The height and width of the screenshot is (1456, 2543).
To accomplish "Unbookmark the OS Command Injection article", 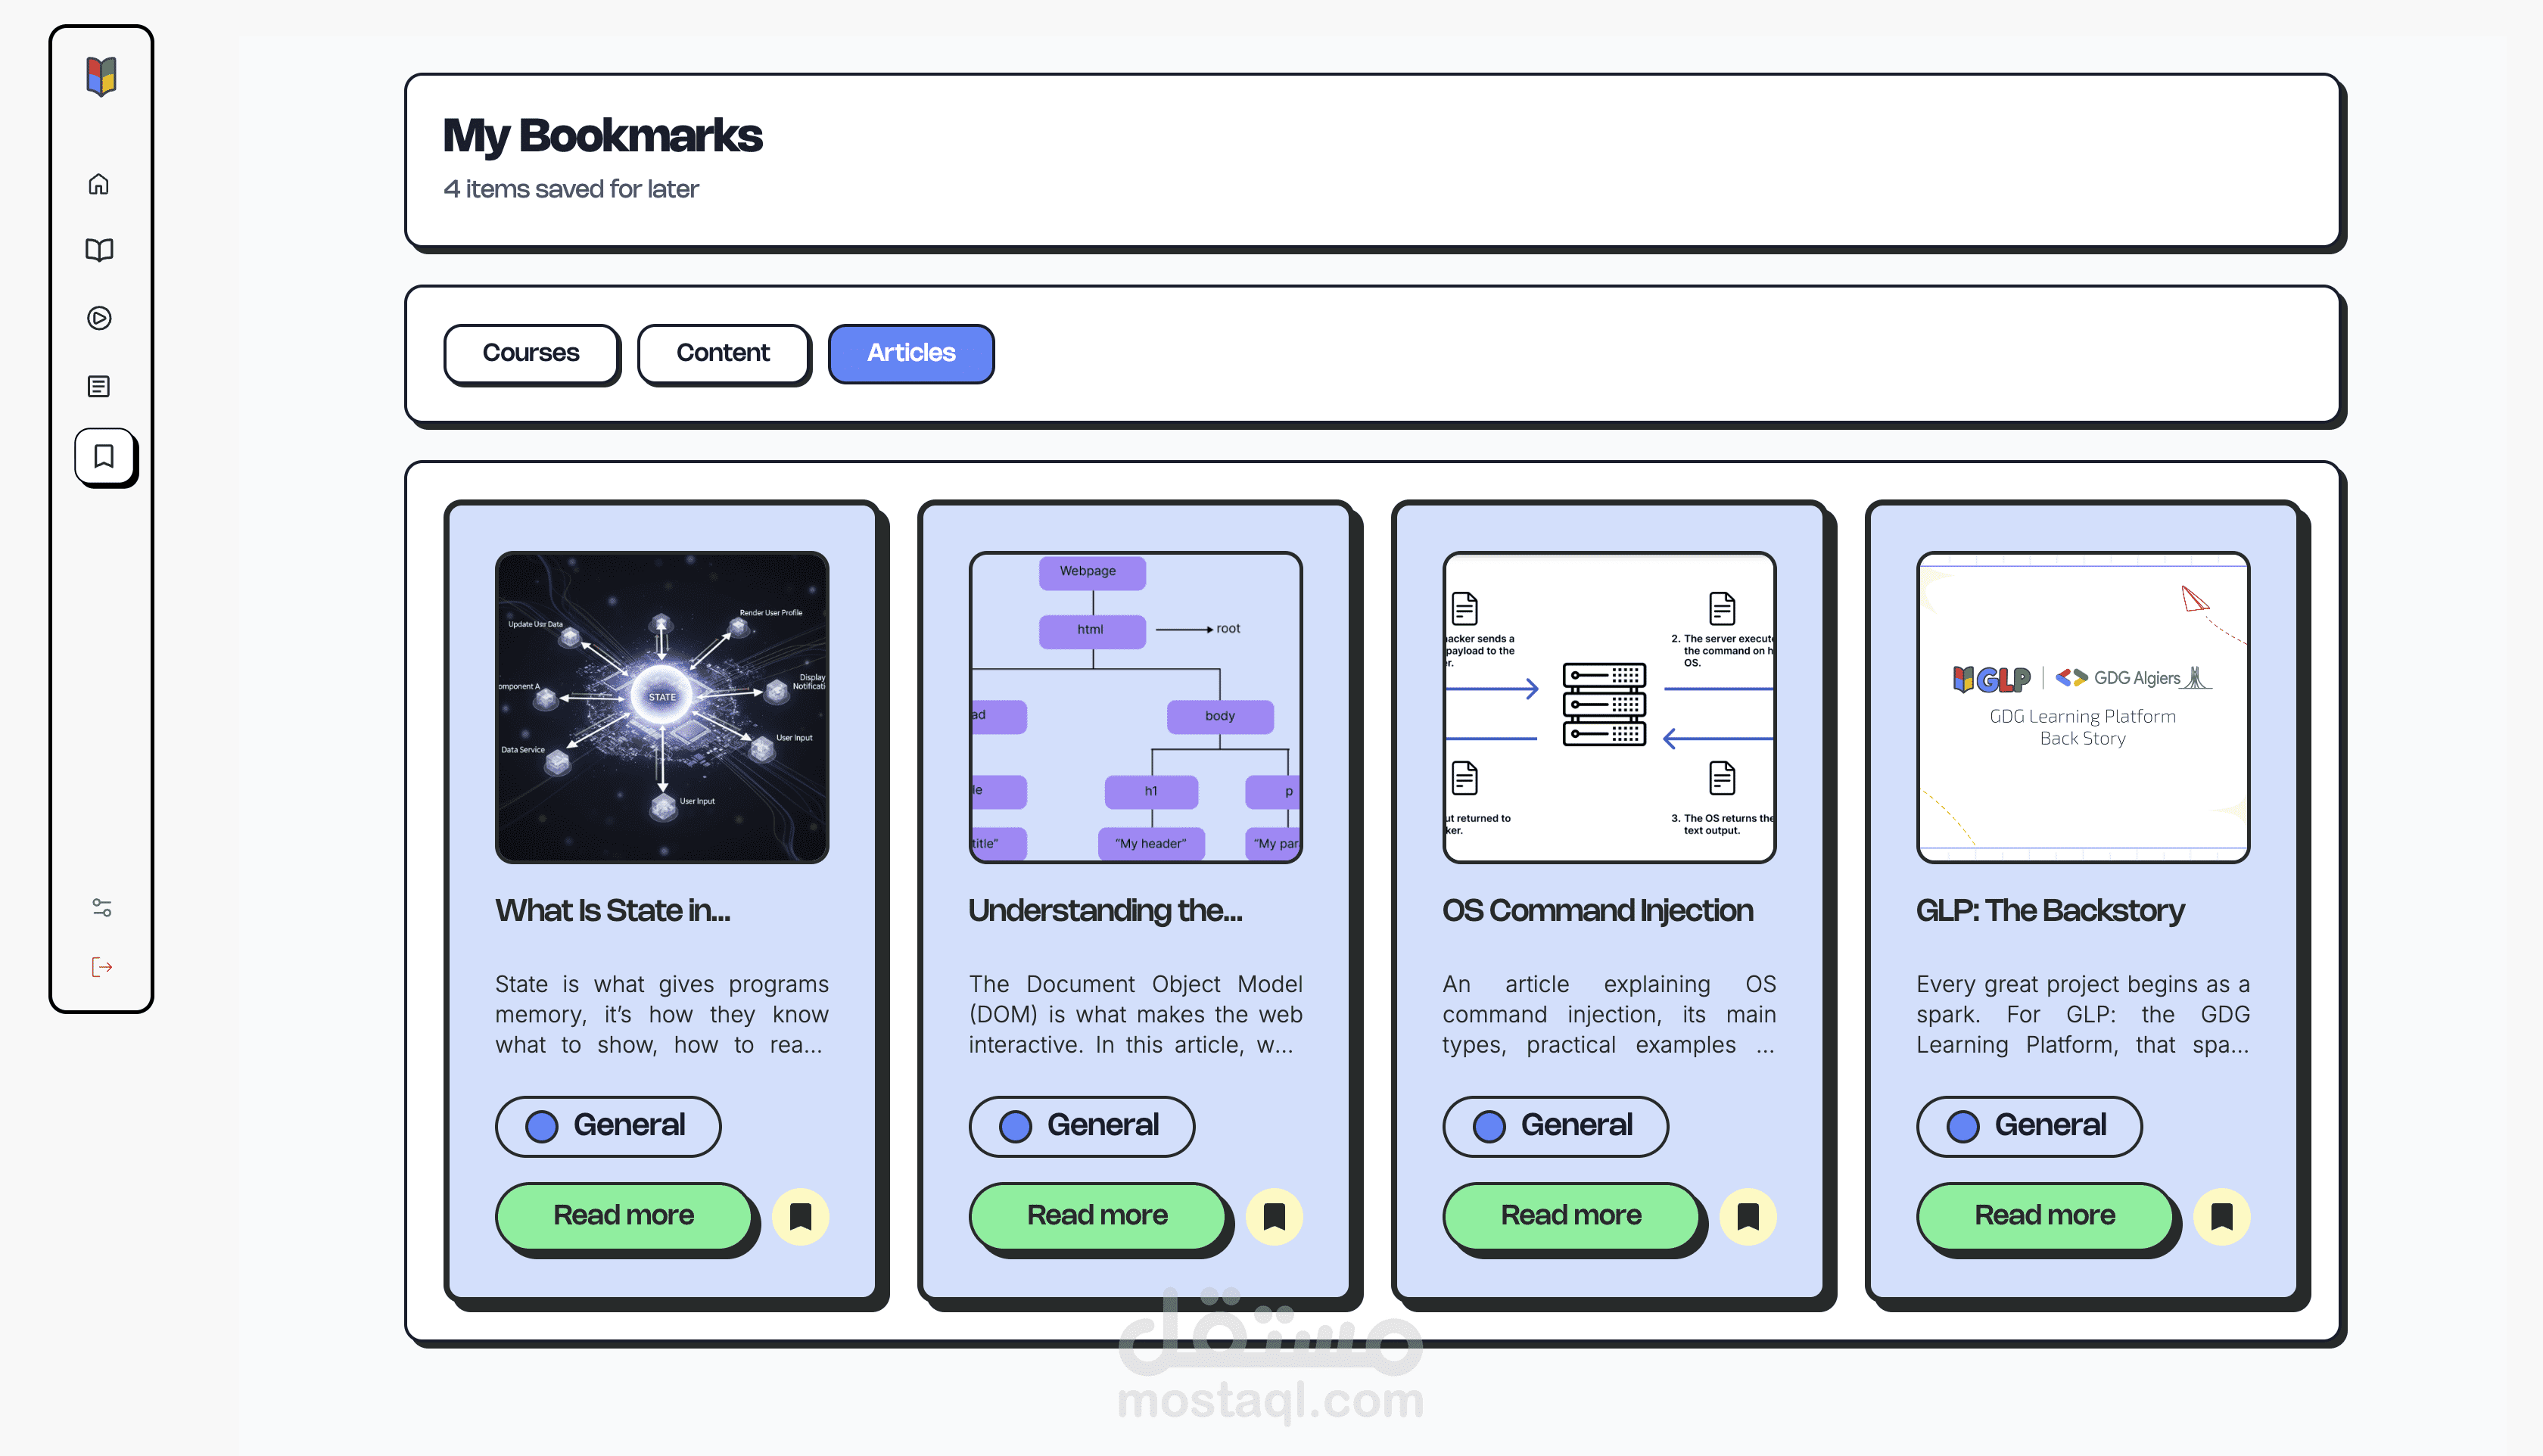I will [1747, 1216].
